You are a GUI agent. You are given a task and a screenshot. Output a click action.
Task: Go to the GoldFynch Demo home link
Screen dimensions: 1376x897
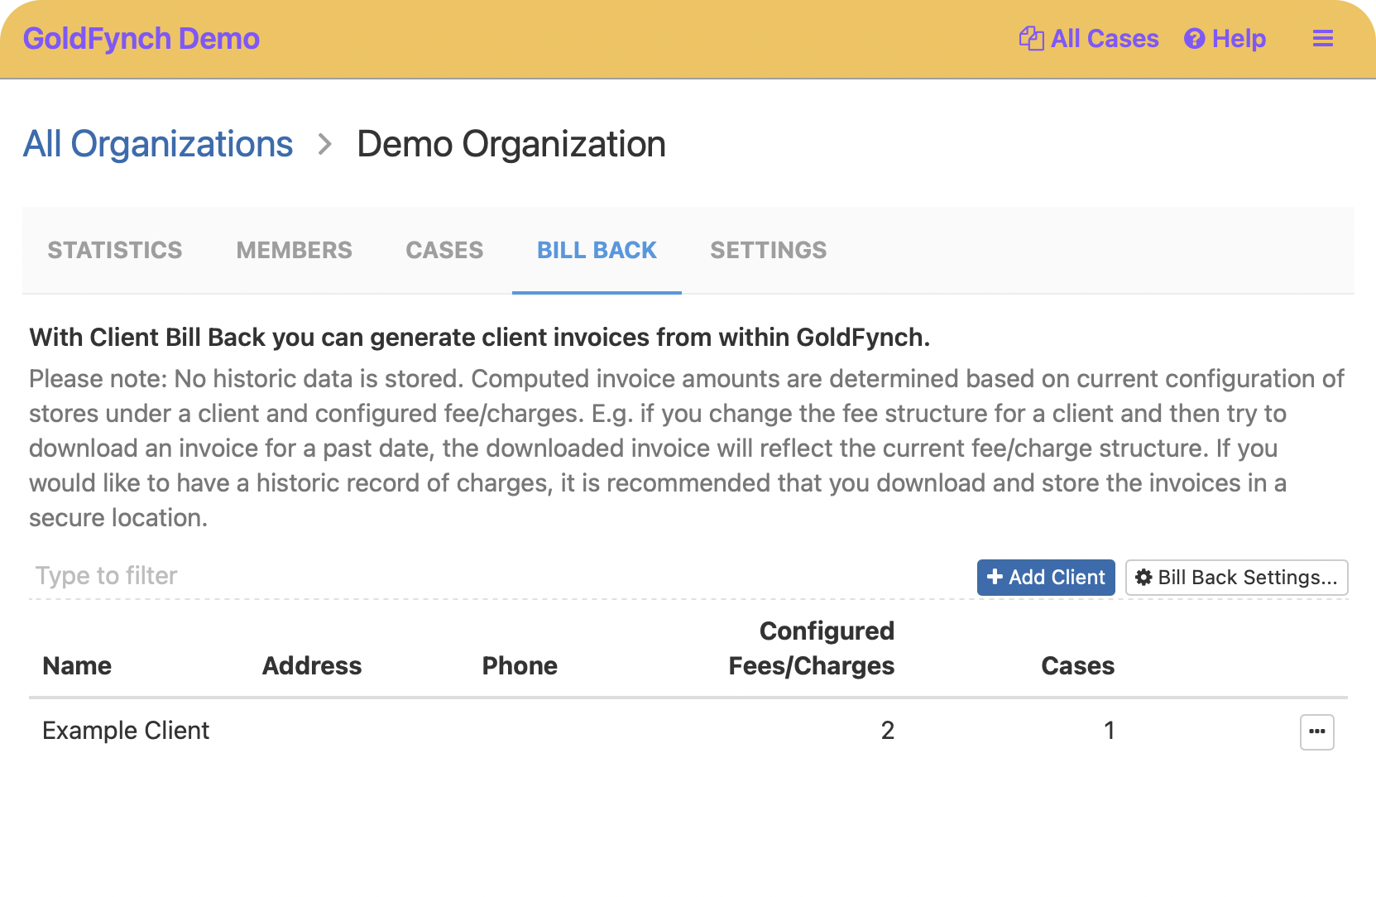(141, 39)
